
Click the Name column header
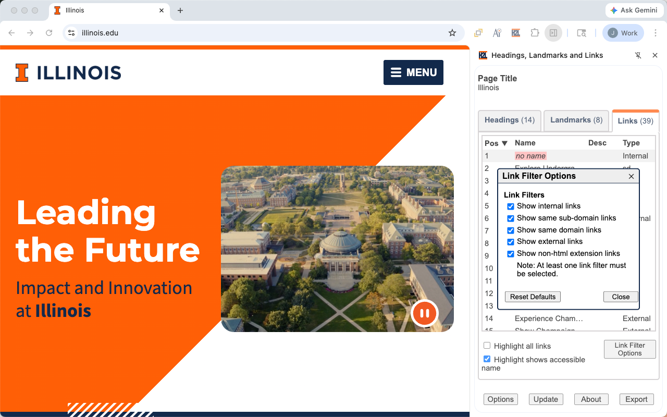point(525,143)
